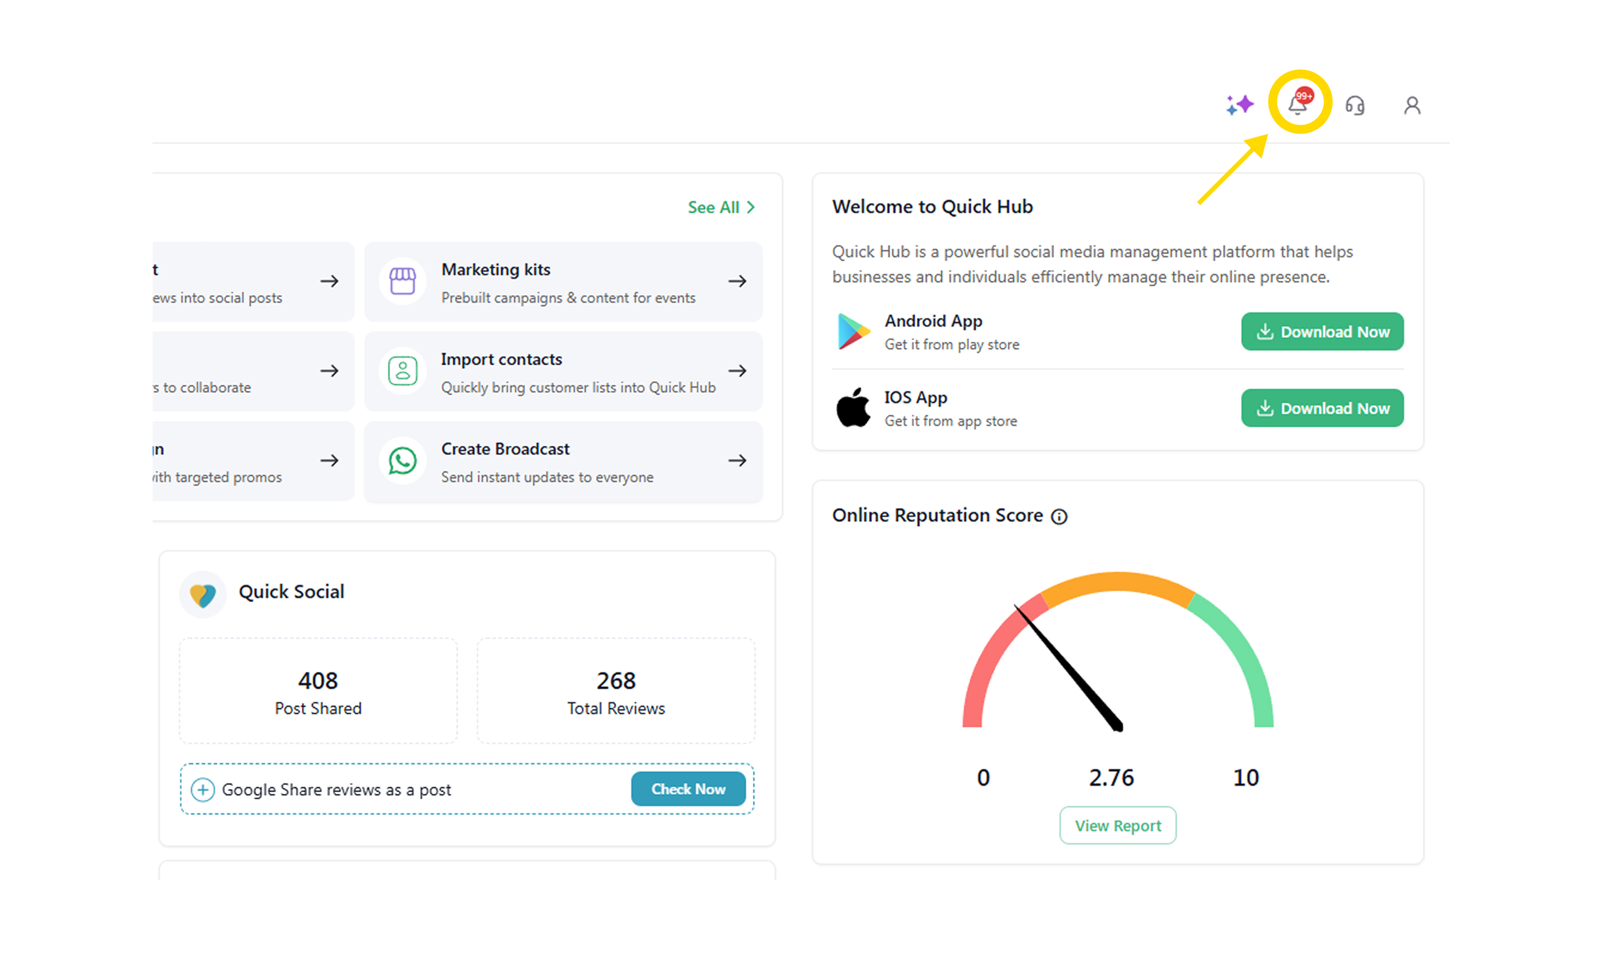The height and width of the screenshot is (953, 1604).
Task: Click the 408 Post Shared stat card
Action: point(318,691)
